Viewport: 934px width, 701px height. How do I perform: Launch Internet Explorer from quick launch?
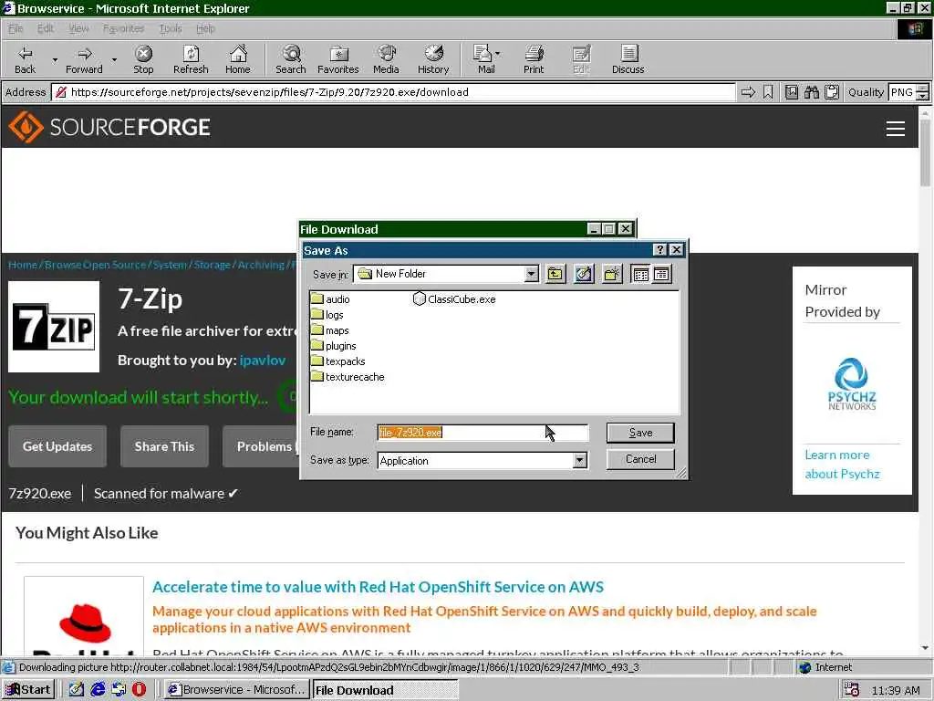[98, 689]
